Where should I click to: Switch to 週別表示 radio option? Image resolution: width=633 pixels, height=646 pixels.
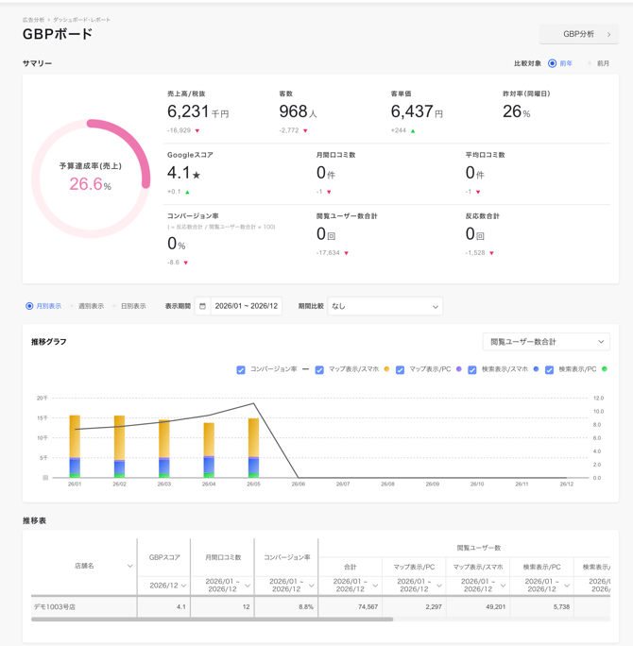point(72,306)
